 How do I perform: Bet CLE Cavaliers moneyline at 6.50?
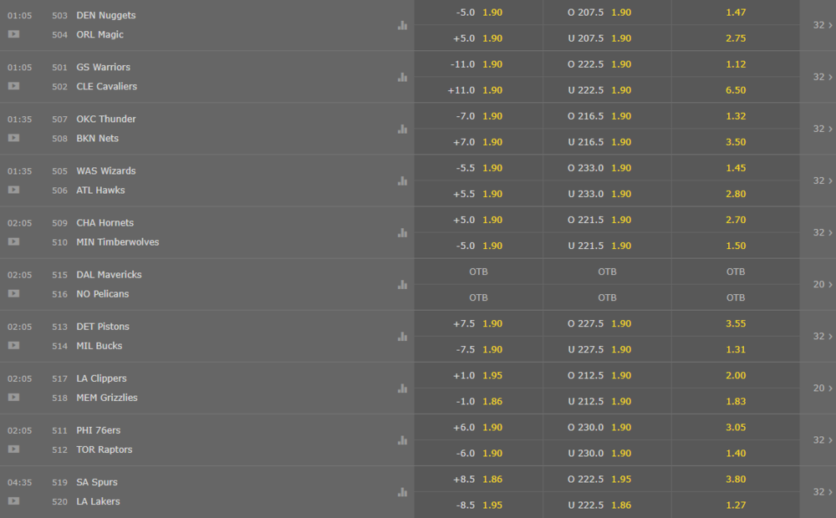click(x=735, y=90)
